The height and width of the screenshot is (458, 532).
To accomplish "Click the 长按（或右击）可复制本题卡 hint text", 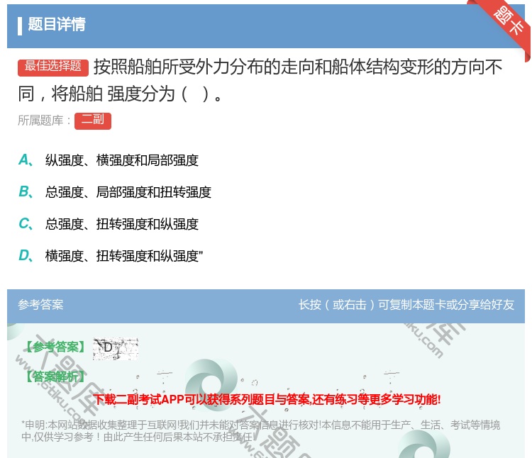I will pos(406,305).
